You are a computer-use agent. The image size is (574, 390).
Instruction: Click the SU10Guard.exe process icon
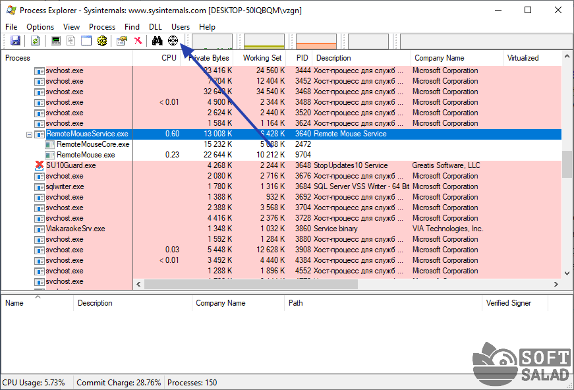tap(39, 165)
